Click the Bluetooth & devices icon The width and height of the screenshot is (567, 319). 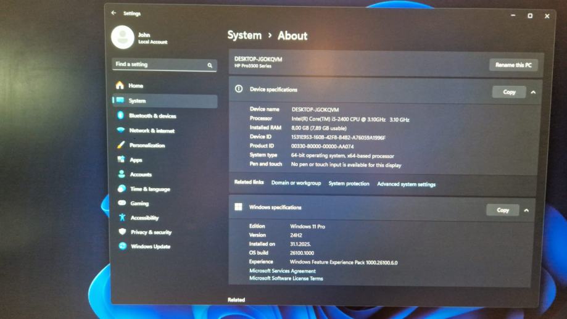click(120, 115)
